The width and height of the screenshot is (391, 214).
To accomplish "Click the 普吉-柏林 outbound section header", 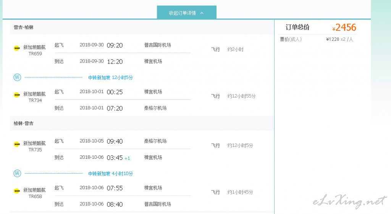I will (x=23, y=27).
